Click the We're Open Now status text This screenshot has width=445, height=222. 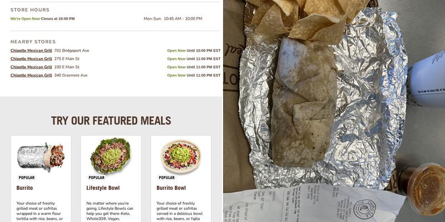(25, 19)
